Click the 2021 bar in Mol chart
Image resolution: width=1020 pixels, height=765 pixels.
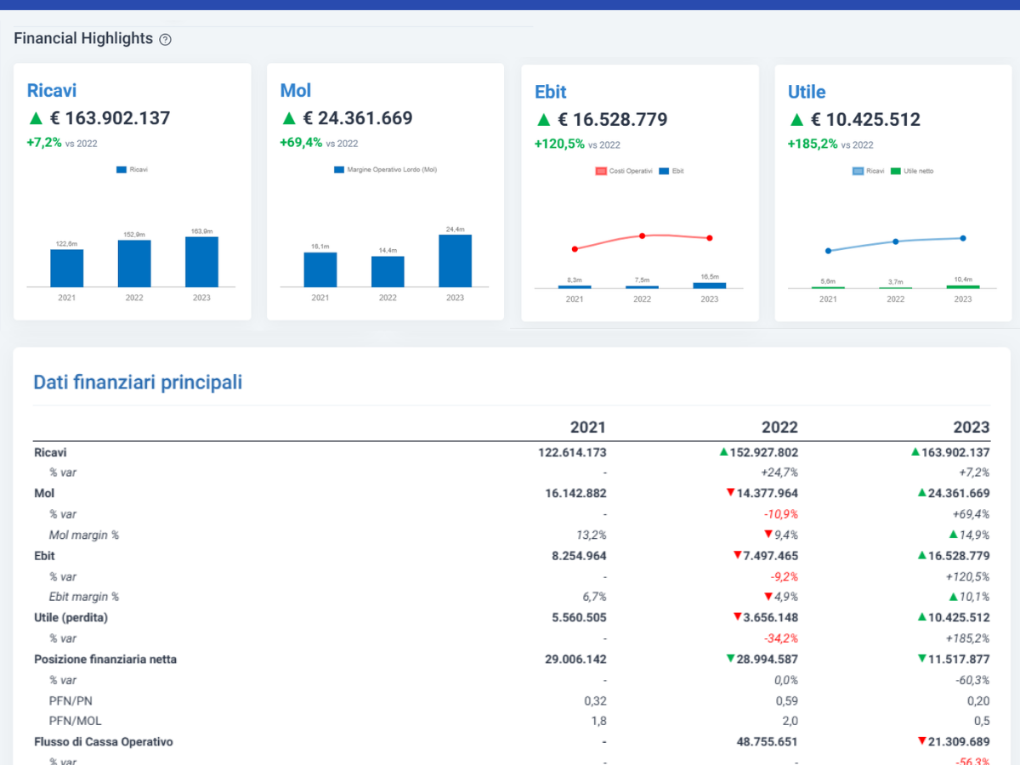point(320,269)
